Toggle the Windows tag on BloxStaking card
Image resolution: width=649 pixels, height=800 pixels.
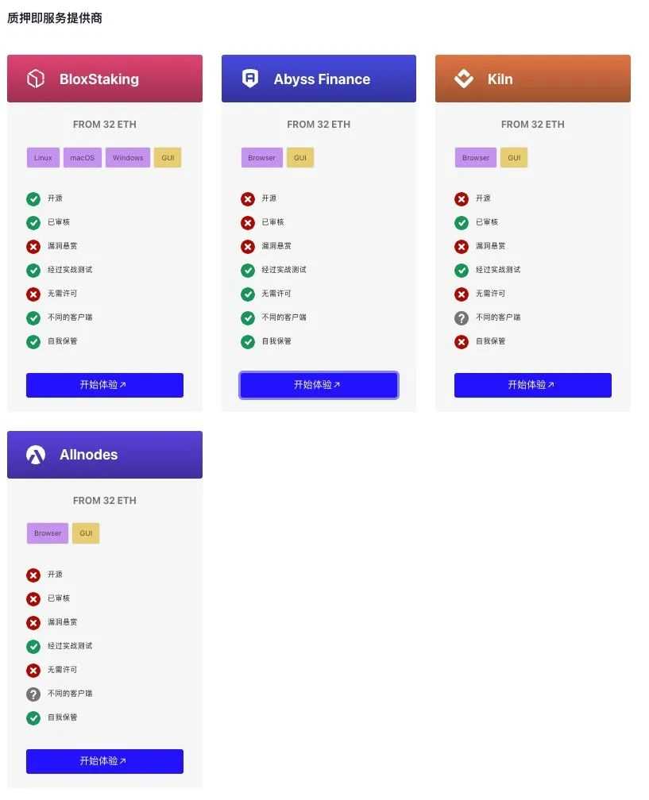[x=127, y=157]
